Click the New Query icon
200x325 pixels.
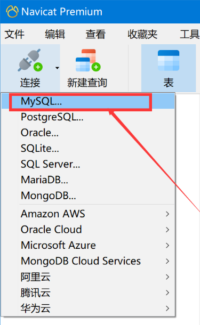point(88,60)
